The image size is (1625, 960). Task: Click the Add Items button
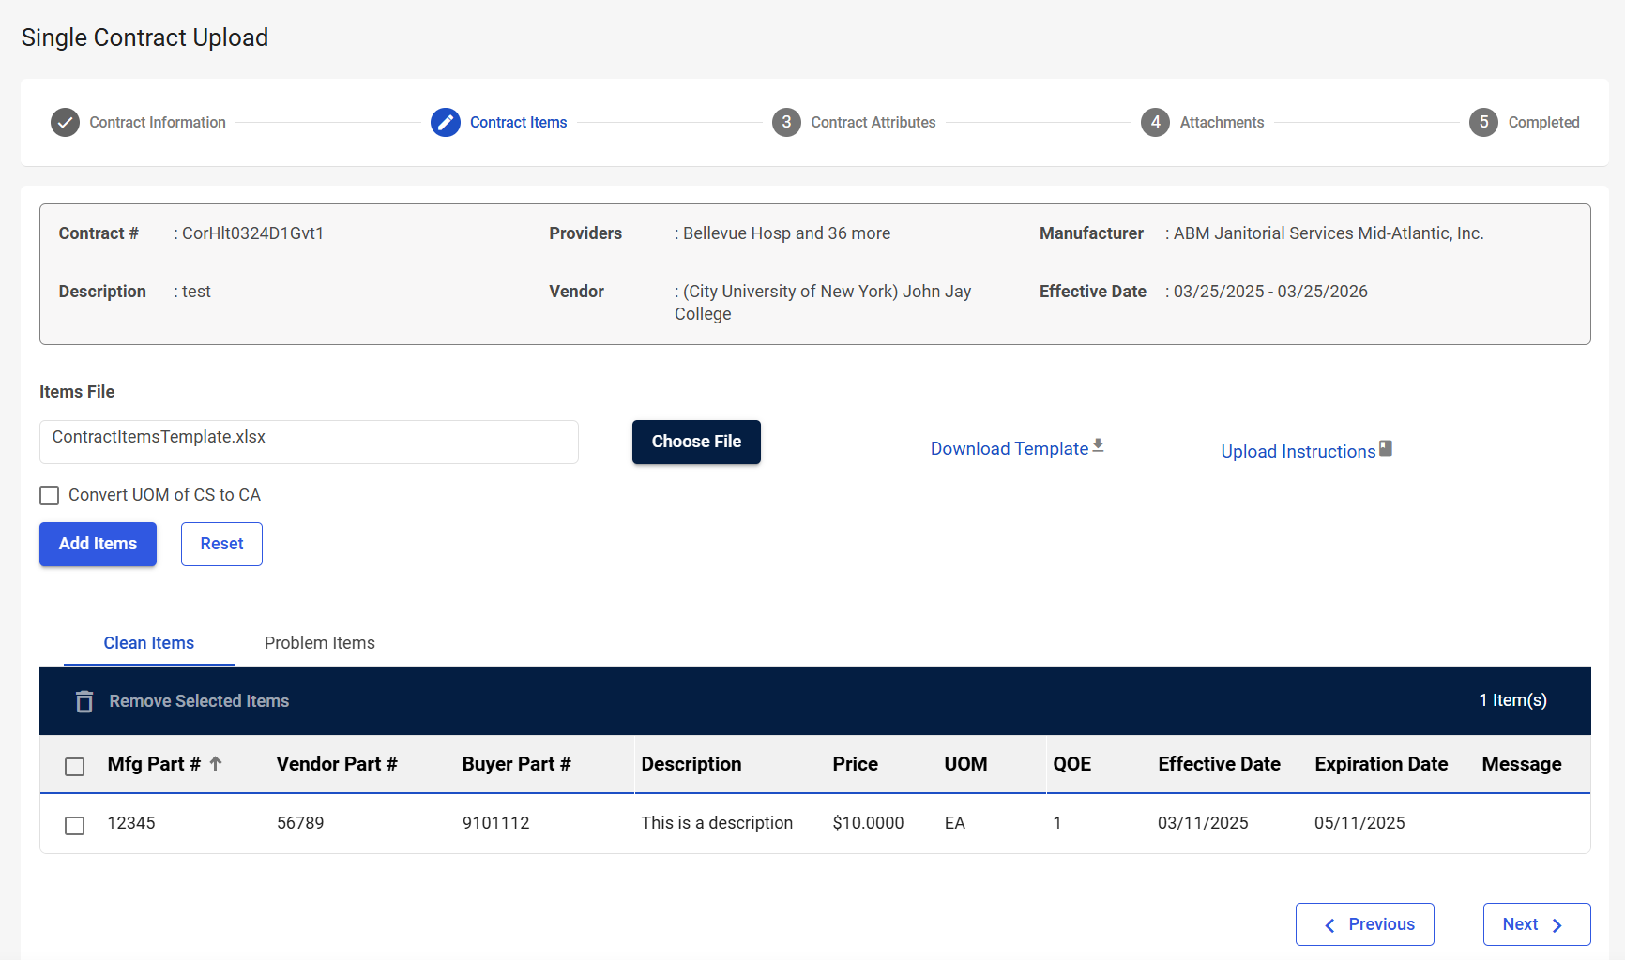pos(98,544)
